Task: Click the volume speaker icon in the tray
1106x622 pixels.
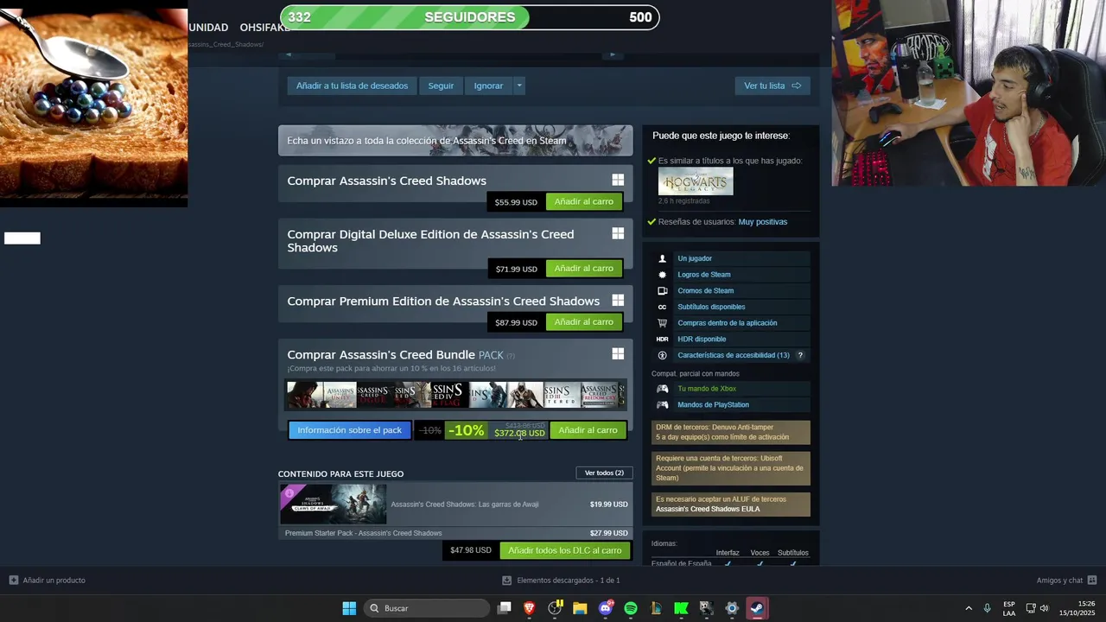Action: (x=1045, y=608)
